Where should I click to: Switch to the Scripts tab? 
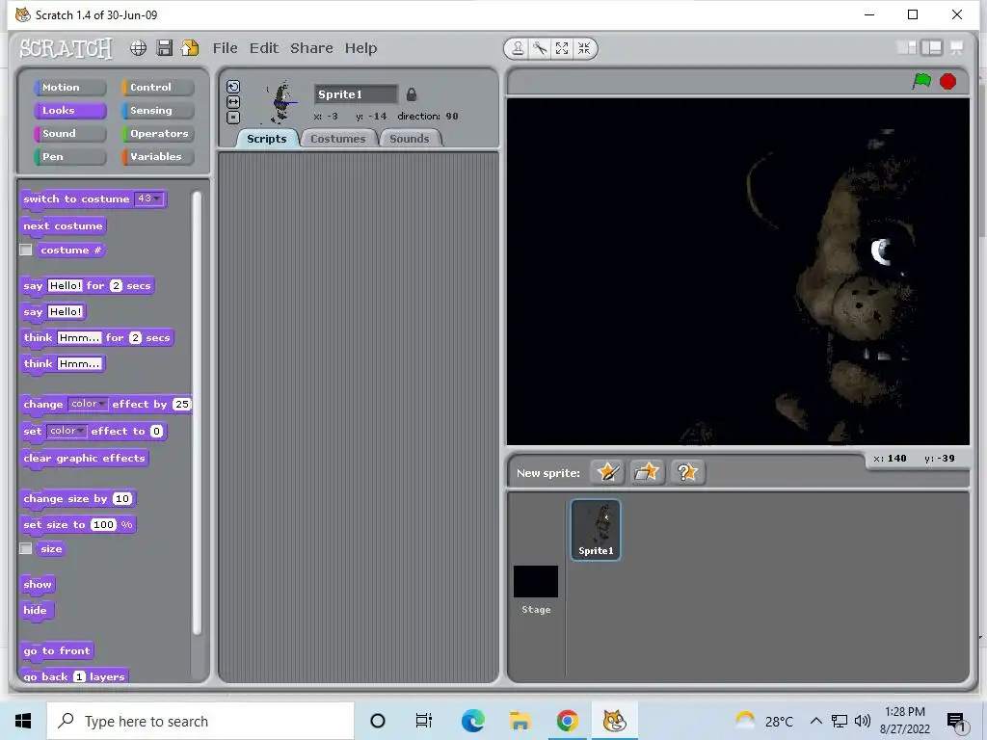click(x=266, y=139)
